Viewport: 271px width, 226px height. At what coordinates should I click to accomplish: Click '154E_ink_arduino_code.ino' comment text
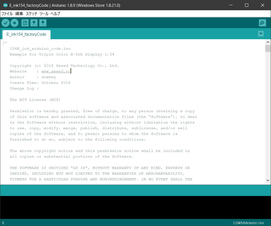click(x=40, y=49)
